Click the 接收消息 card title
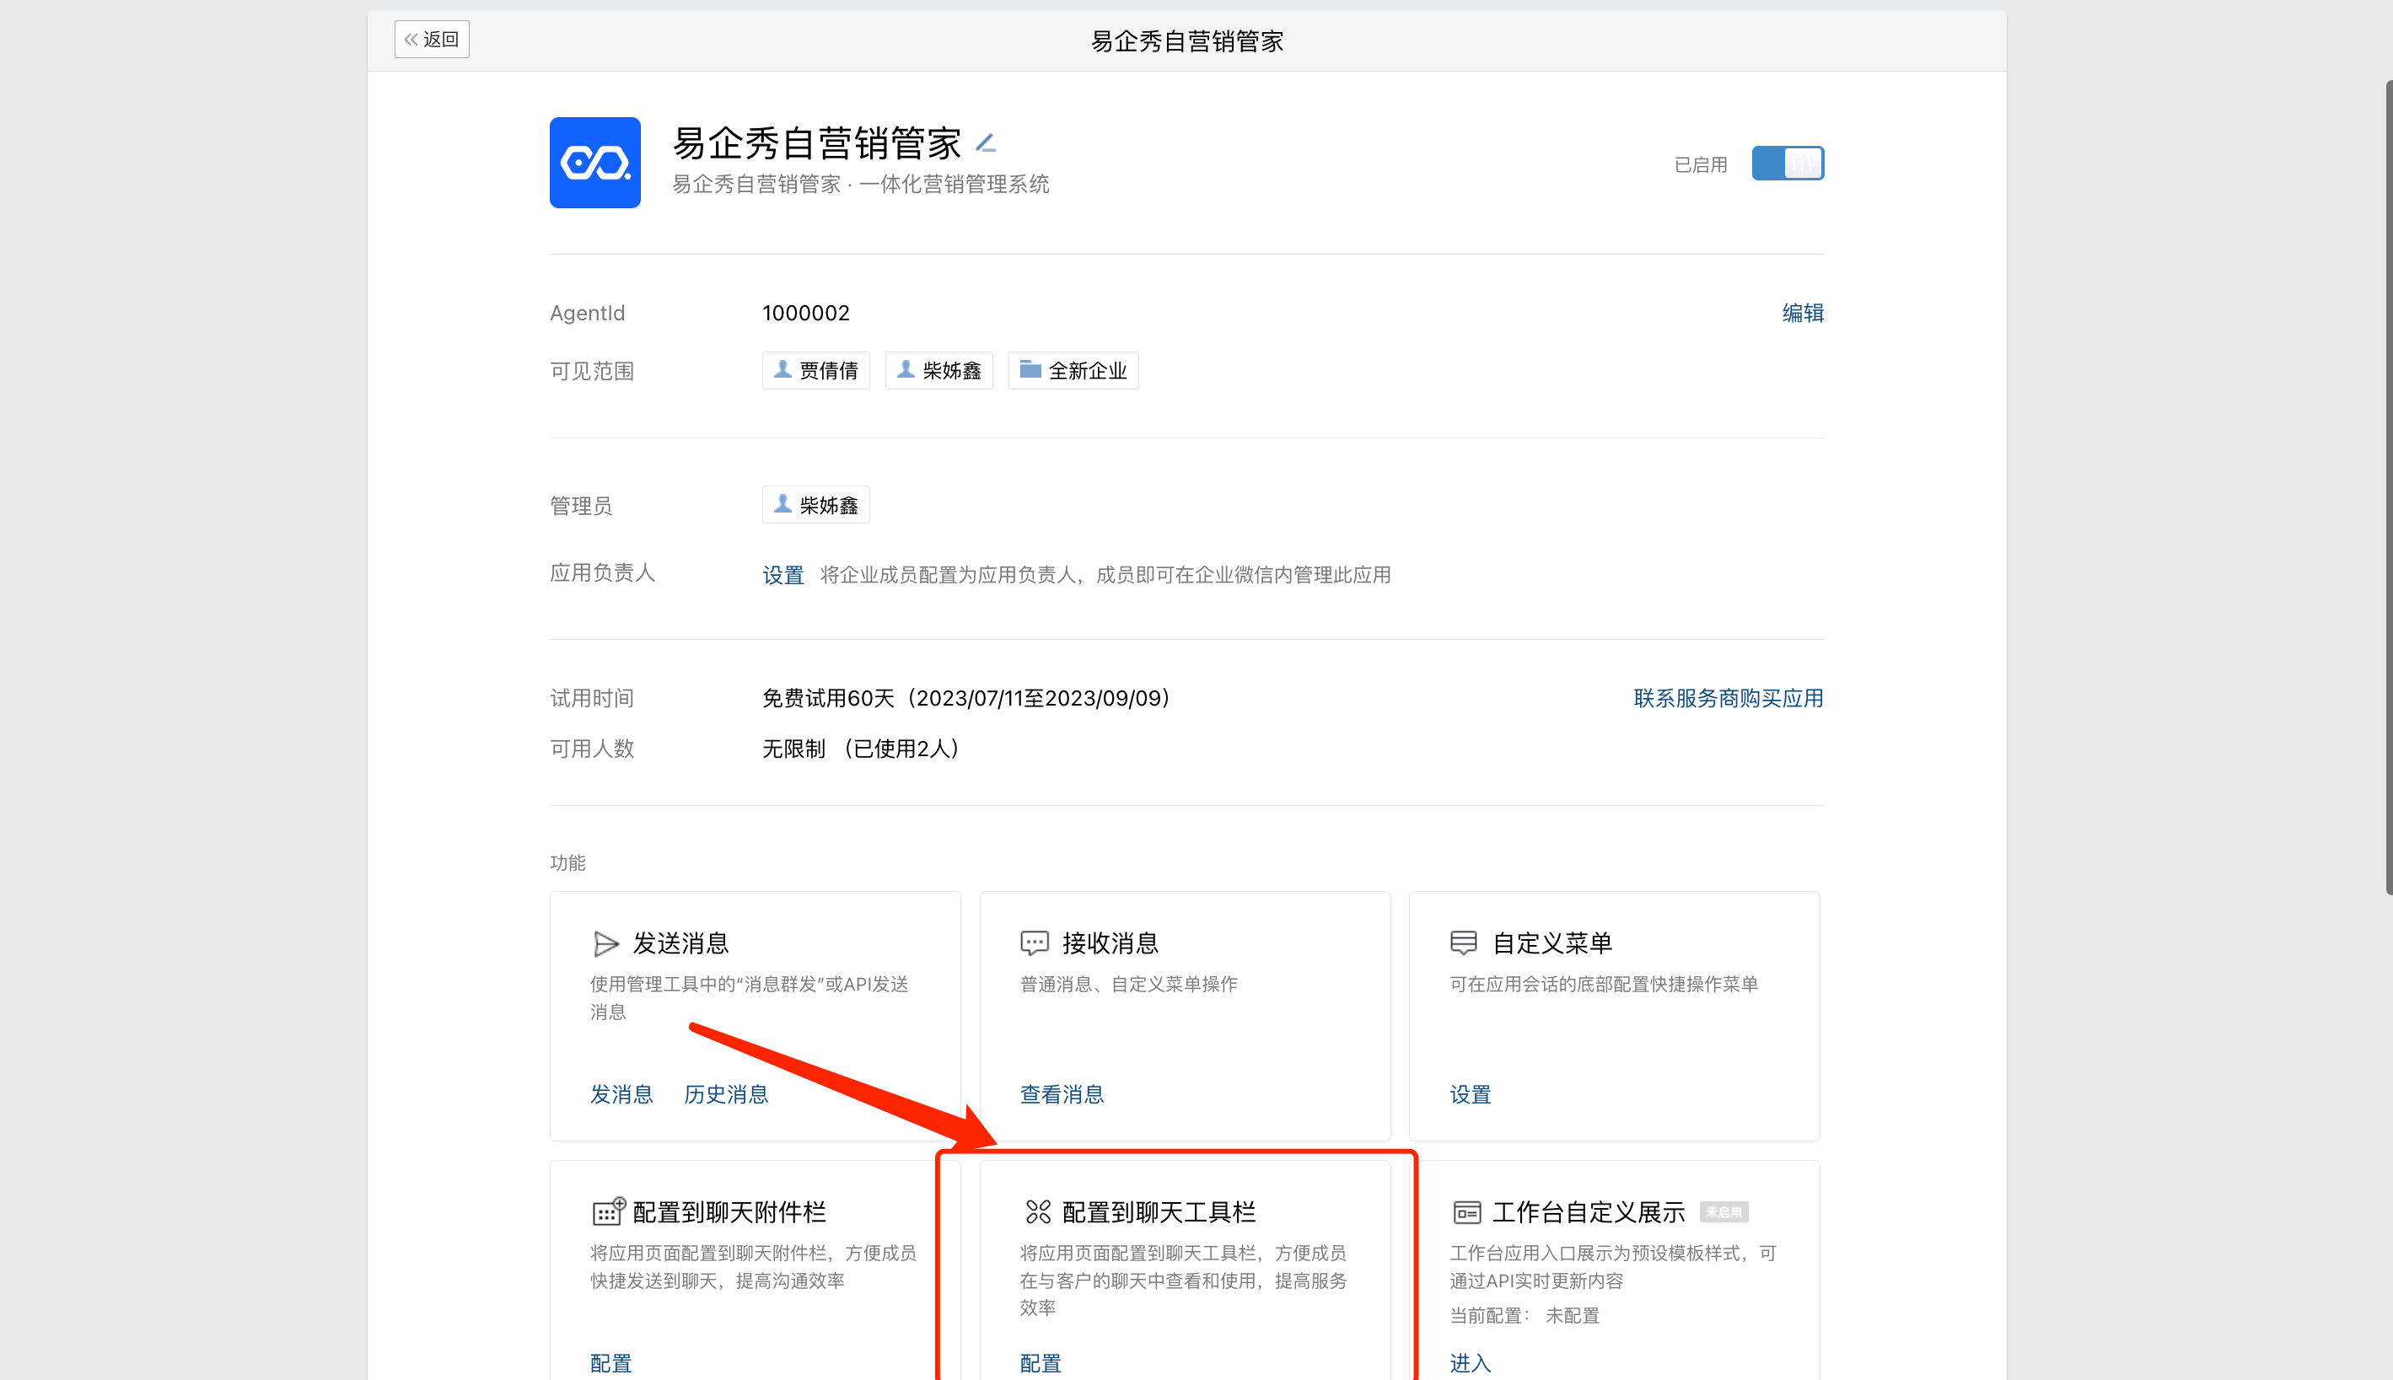Screen dimensions: 2393x1380 [x=1110, y=944]
